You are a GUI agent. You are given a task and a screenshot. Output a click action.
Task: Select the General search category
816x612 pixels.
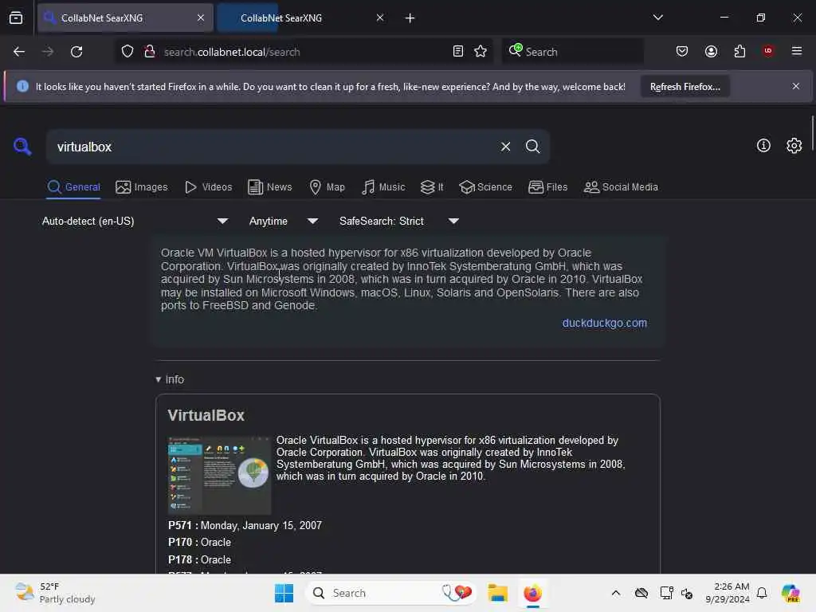click(x=74, y=186)
